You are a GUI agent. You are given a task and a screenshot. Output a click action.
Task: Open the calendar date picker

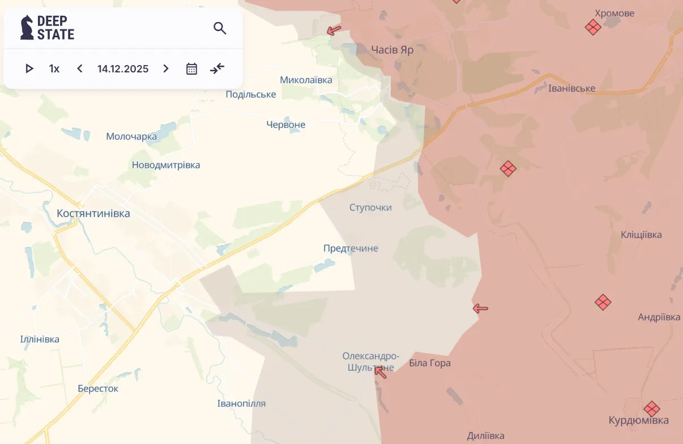(x=191, y=68)
